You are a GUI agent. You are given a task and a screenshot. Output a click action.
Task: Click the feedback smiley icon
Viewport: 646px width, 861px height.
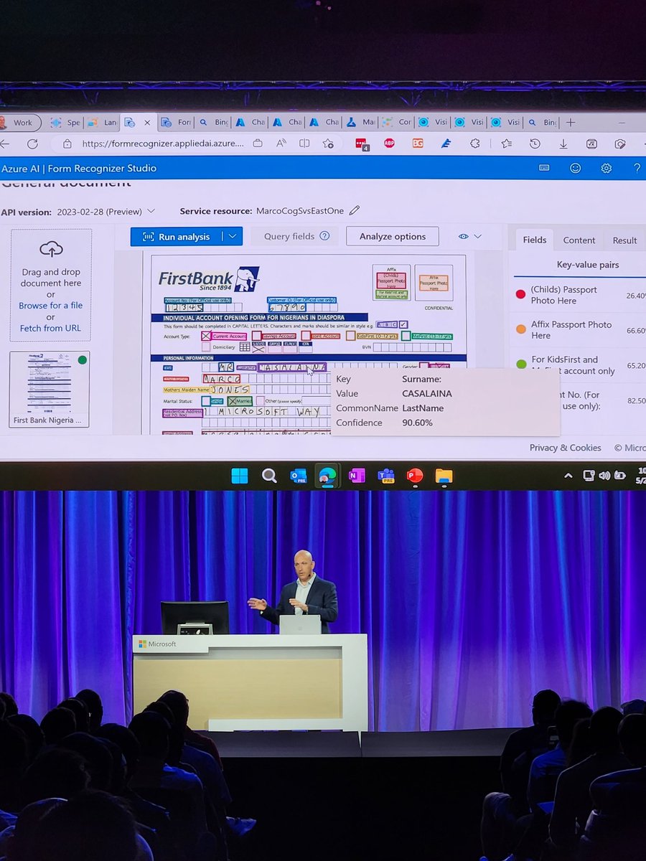pos(575,168)
